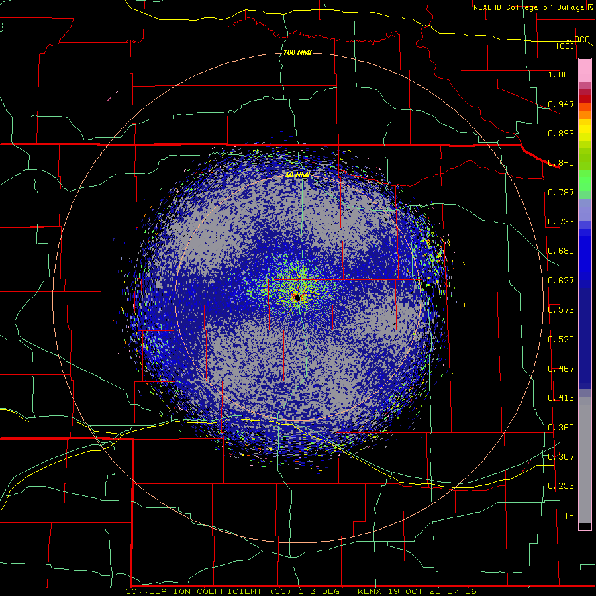Viewport: 596px width, 596px height.
Task: Click the 0.733 scale value
Action: coord(561,222)
